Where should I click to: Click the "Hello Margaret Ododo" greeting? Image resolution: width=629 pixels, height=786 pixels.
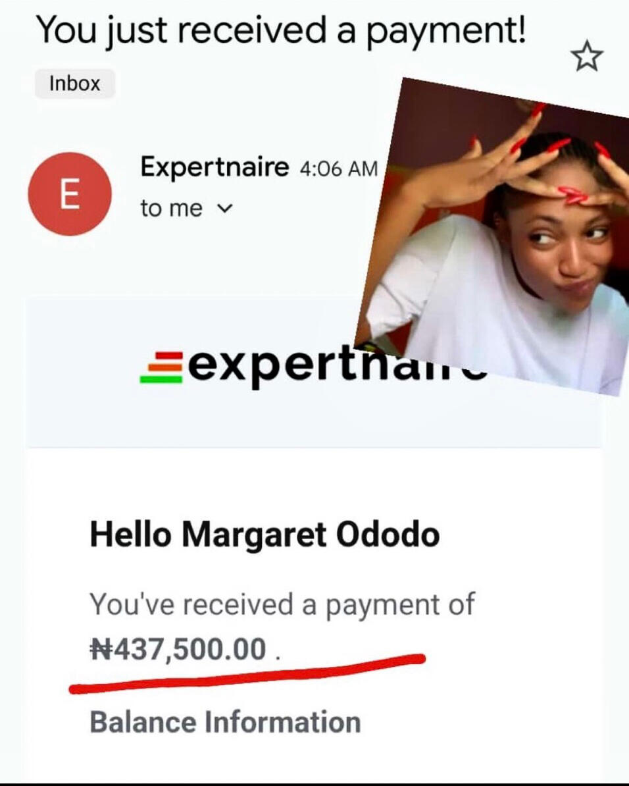pos(264,535)
